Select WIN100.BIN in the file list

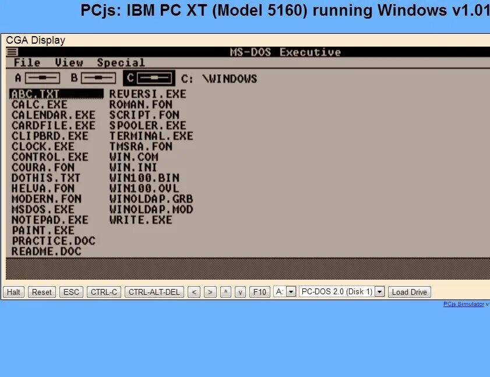tap(144, 178)
